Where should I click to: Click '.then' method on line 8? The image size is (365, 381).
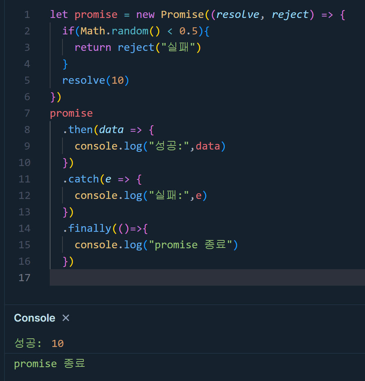pyautogui.click(x=78, y=130)
